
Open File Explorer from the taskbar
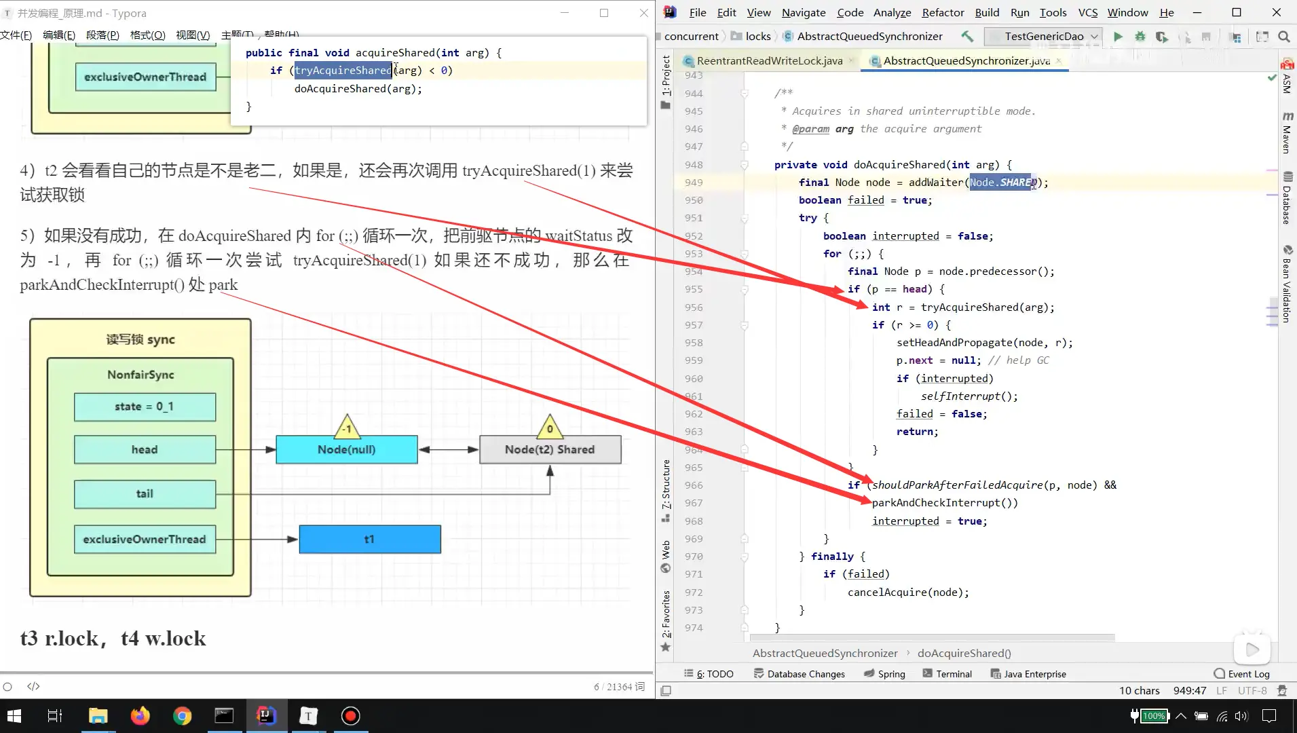(98, 715)
